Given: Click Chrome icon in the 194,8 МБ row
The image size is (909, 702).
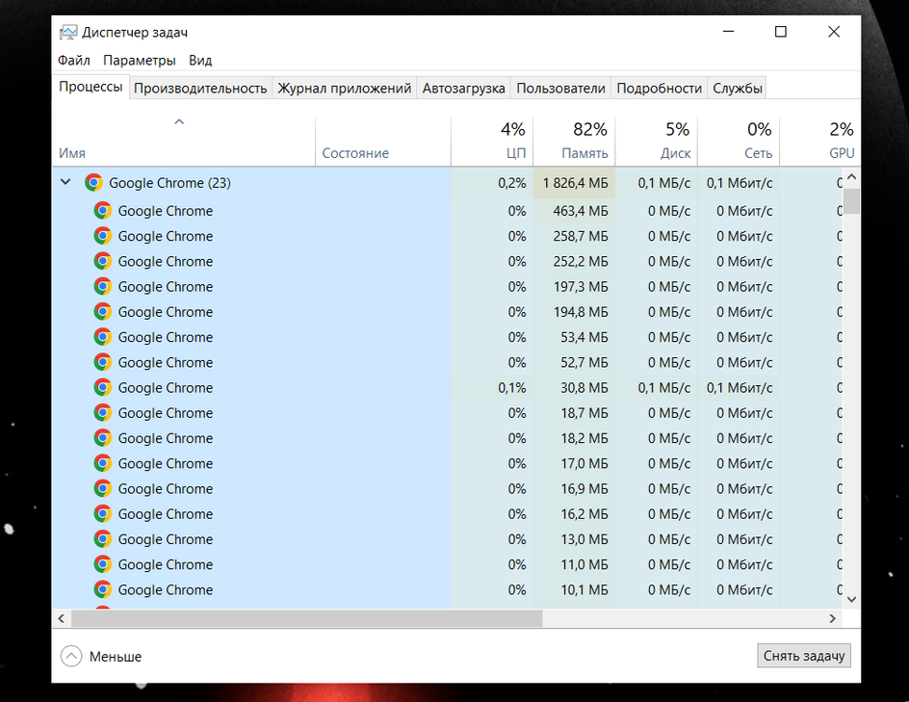Looking at the screenshot, I should 103,312.
